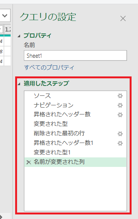Select the 削除された最初の行 step
The width and height of the screenshot is (138, 219).
tap(75, 133)
